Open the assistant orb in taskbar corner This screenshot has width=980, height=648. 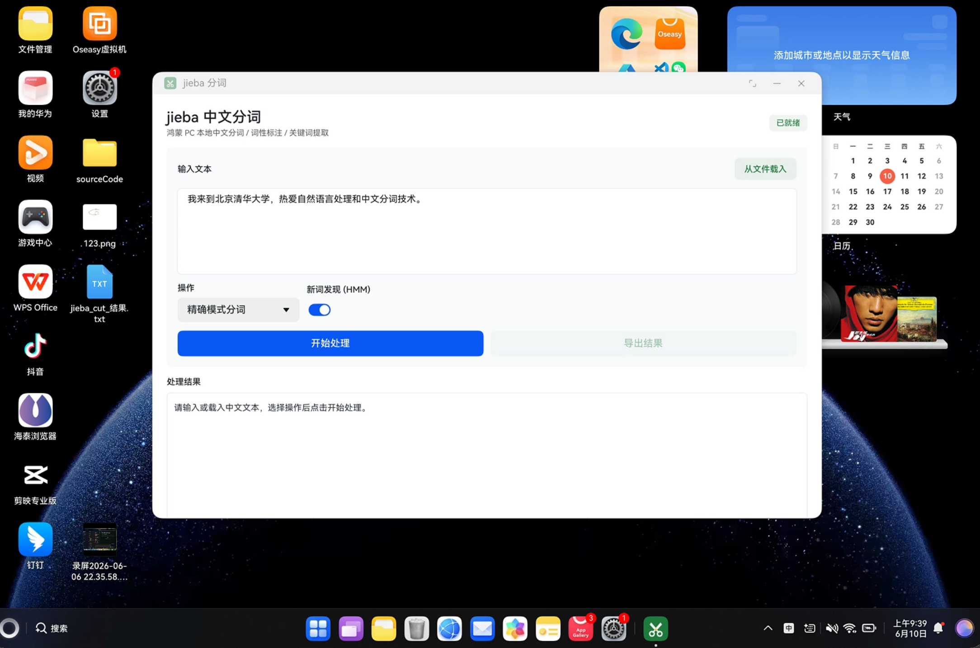pos(964,628)
